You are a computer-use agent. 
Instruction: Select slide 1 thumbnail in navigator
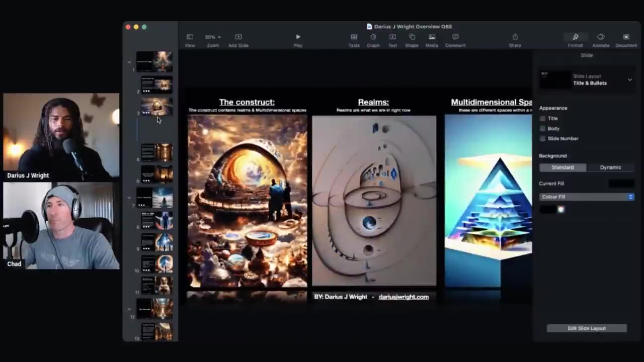click(154, 61)
